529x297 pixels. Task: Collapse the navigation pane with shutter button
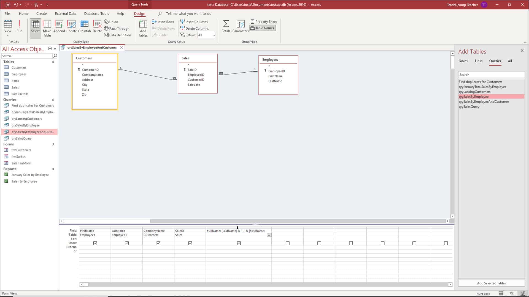tap(55, 49)
